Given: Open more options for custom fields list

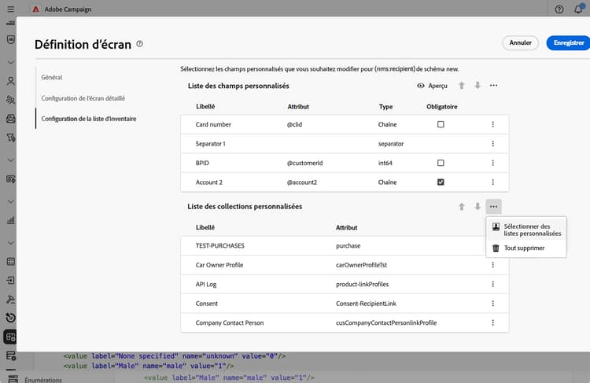Looking at the screenshot, I should coord(493,86).
